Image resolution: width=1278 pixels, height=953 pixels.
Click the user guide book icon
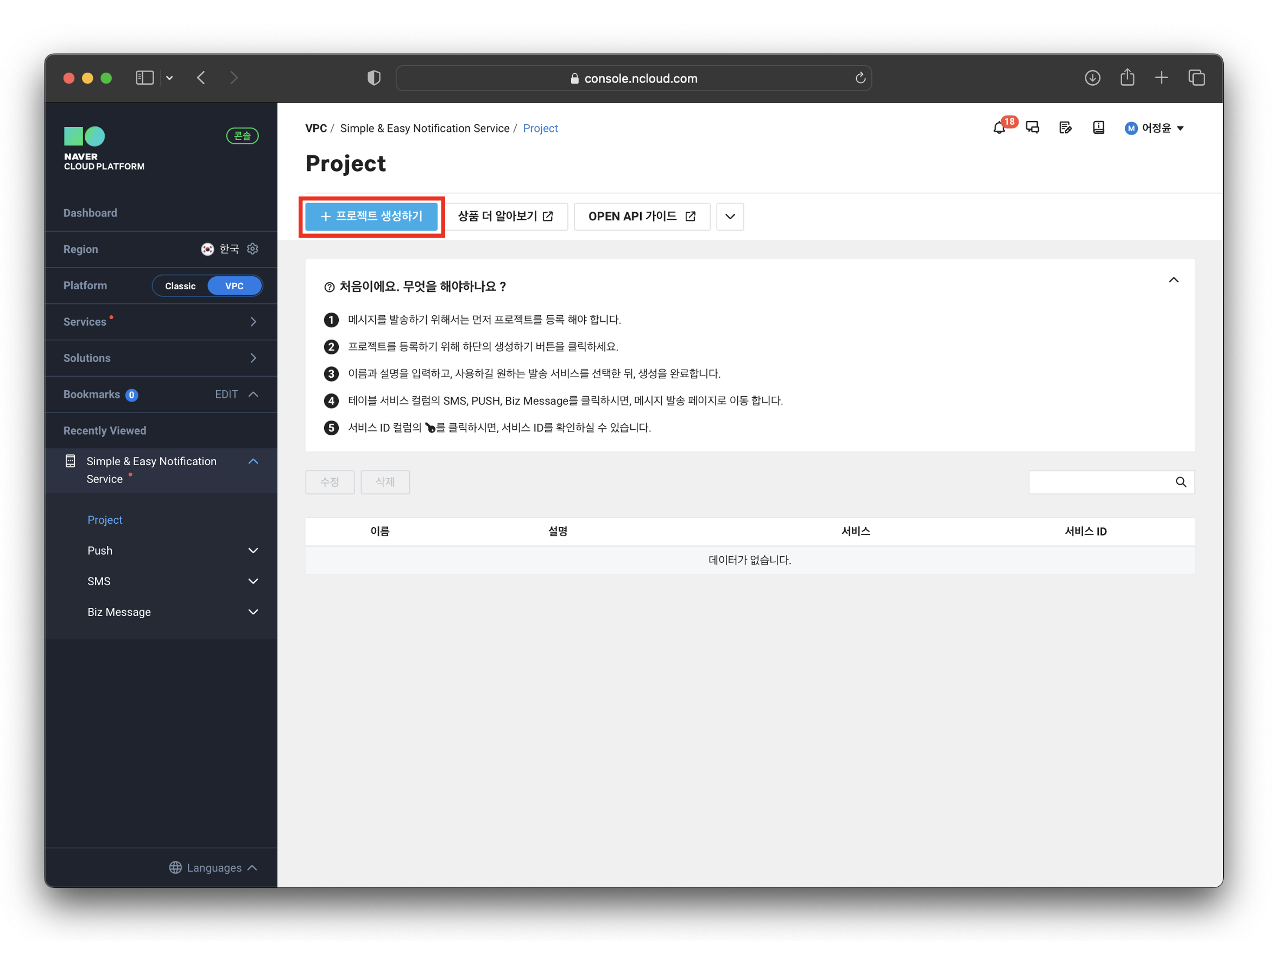(1098, 128)
